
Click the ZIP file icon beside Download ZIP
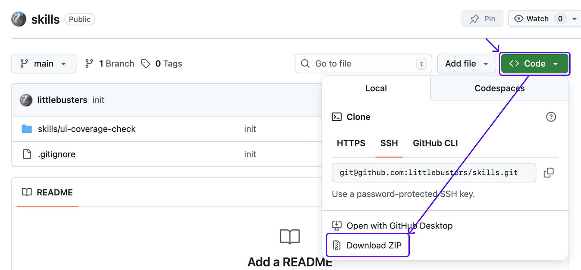click(337, 245)
